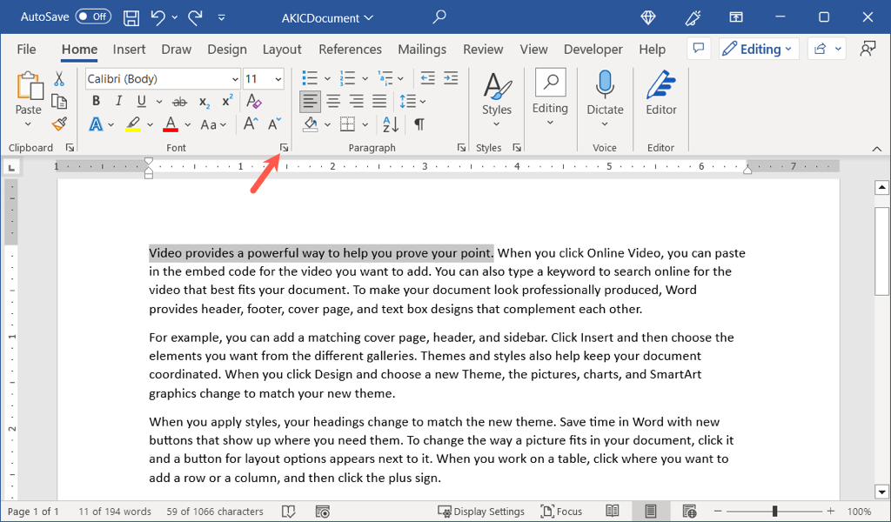
Task: Open the word count statistics
Action: pos(114,511)
